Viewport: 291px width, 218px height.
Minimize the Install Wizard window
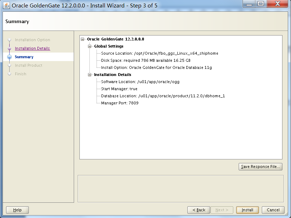coord(249,4)
